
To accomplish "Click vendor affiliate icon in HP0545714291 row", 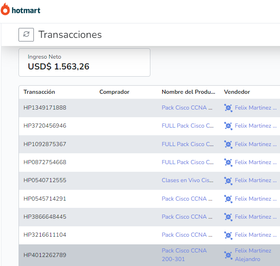I will click(228, 199).
